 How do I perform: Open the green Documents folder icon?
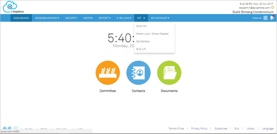[169, 73]
